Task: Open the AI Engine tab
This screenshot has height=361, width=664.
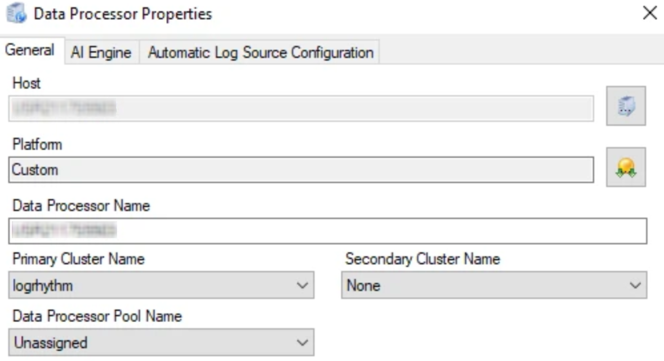Action: 101,53
